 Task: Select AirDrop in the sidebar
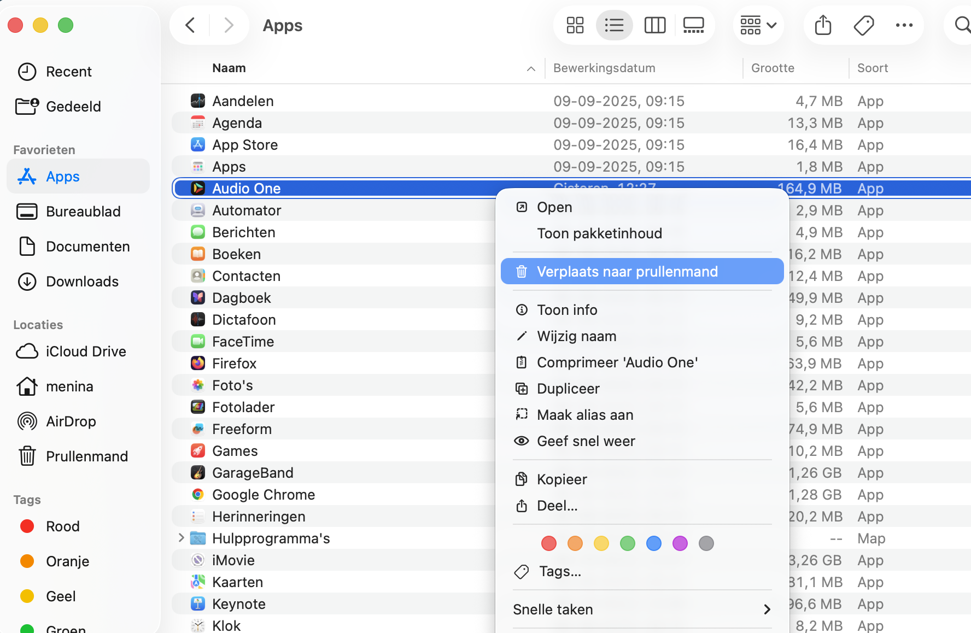click(72, 421)
